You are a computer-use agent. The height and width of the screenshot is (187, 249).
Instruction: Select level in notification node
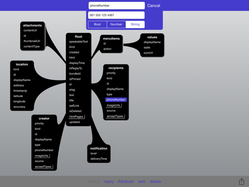click(x=93, y=154)
